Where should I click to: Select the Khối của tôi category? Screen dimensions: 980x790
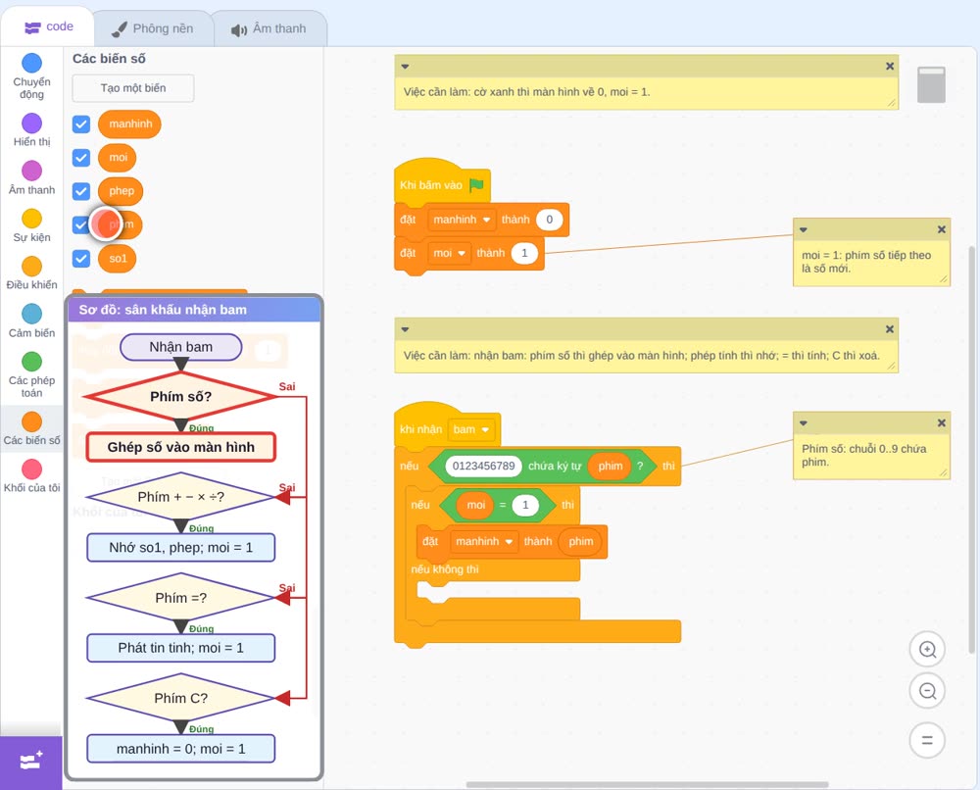(x=31, y=475)
